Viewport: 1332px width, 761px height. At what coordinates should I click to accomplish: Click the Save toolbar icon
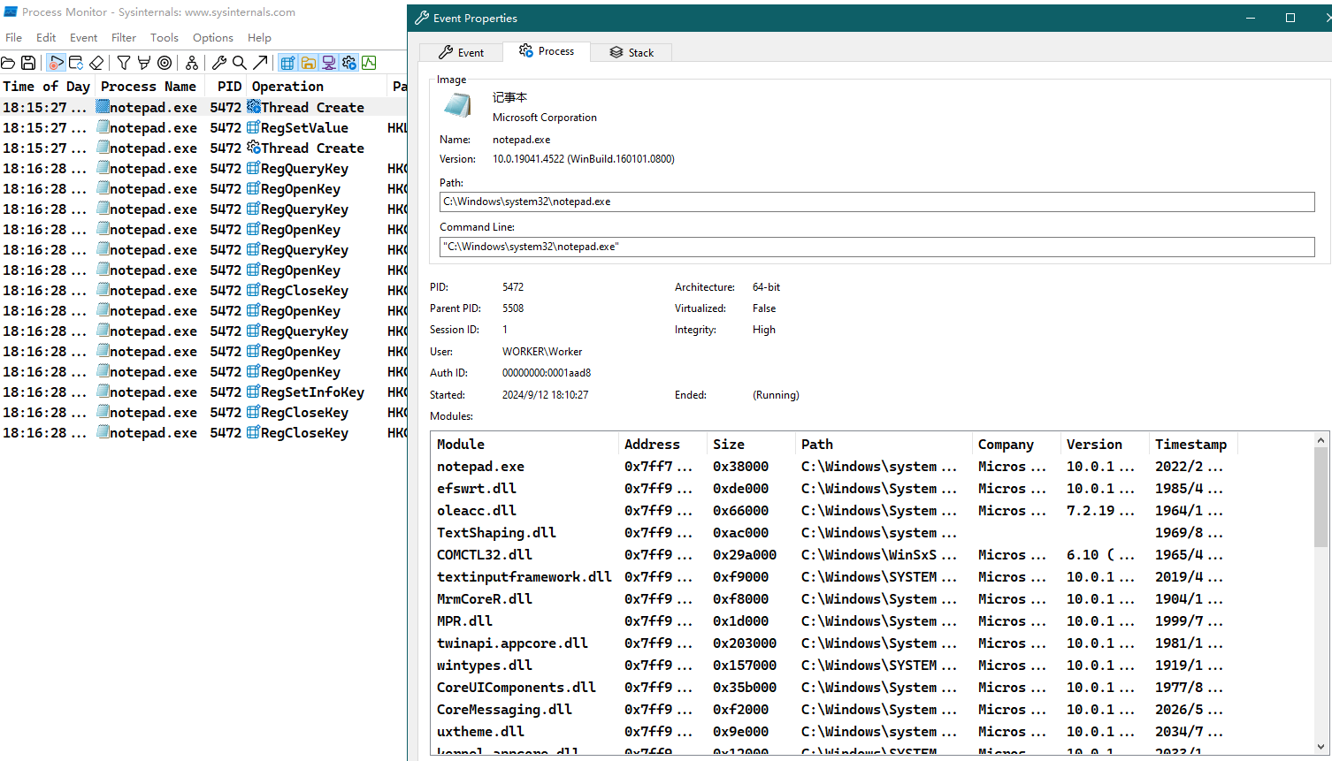pyautogui.click(x=28, y=63)
